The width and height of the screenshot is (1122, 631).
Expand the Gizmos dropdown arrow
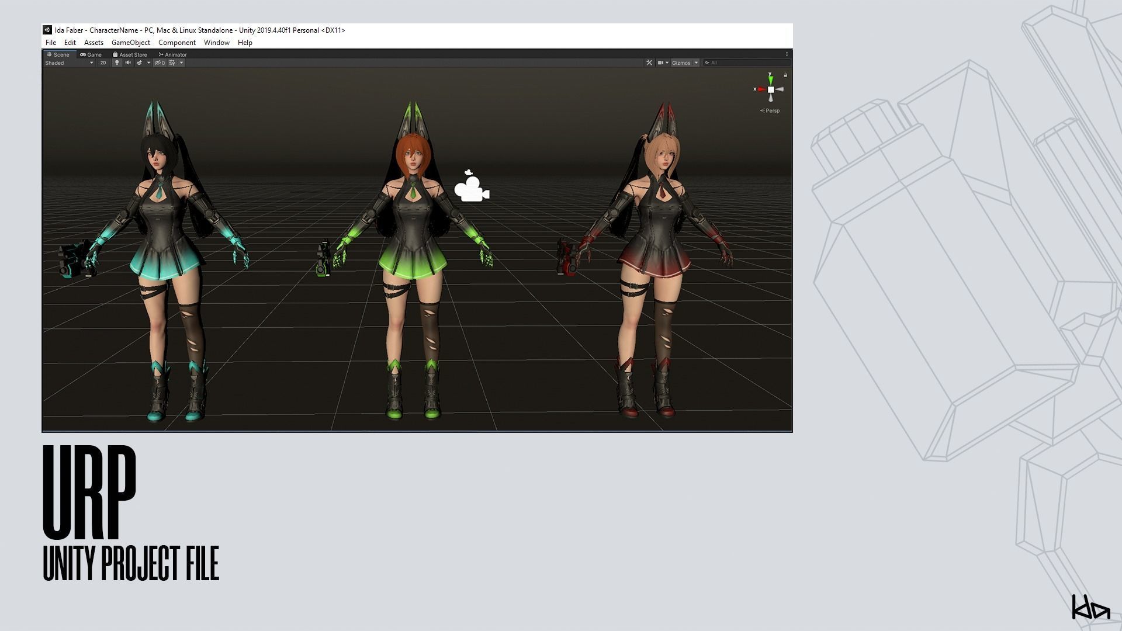[x=696, y=63]
